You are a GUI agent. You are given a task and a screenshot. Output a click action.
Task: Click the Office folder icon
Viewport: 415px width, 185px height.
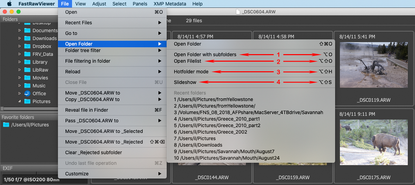[27, 94]
